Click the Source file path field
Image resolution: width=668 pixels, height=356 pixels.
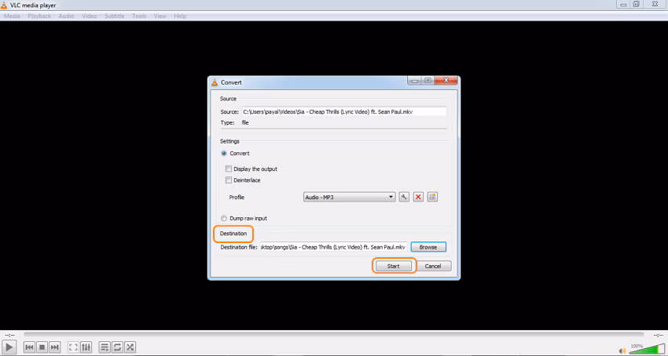point(343,112)
